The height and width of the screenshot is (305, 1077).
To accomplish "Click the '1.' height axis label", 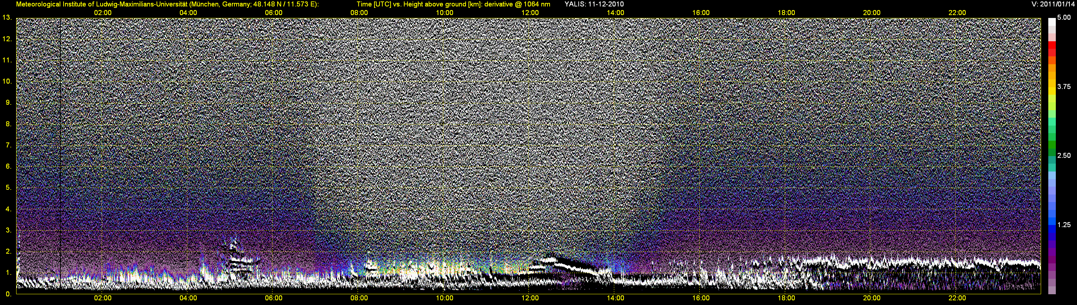I will tap(9, 272).
